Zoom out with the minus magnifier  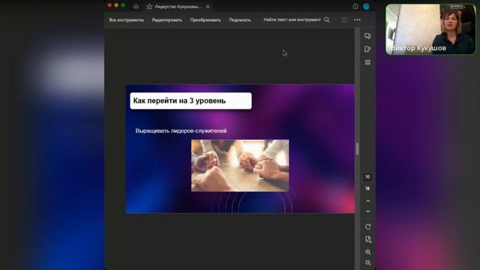coord(368,262)
